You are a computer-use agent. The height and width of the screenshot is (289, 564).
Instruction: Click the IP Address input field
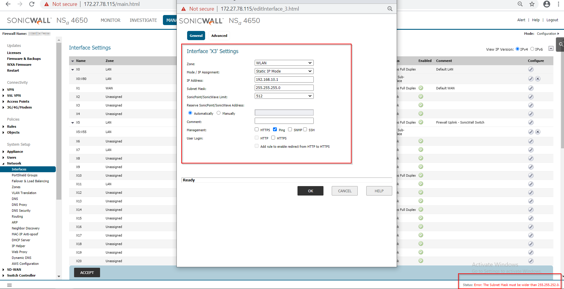coord(284,79)
